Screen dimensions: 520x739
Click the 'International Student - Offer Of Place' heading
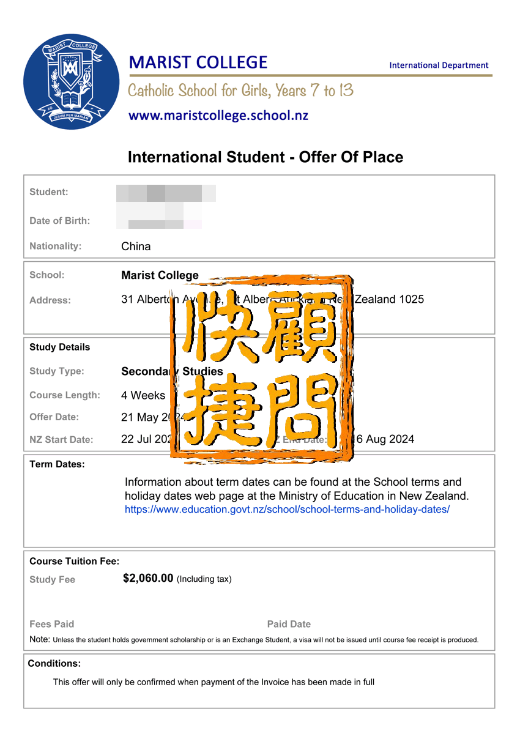[x=266, y=157]
